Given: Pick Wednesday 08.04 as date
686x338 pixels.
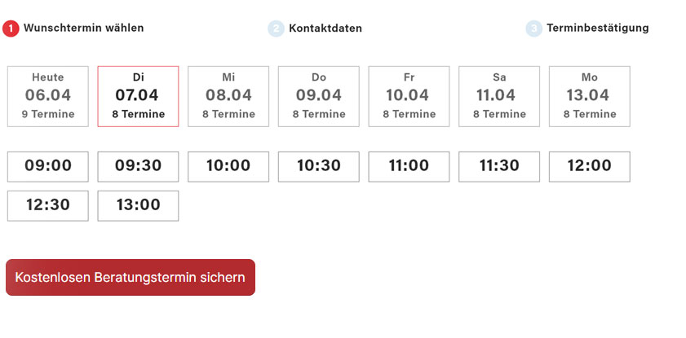Looking at the screenshot, I should [228, 96].
